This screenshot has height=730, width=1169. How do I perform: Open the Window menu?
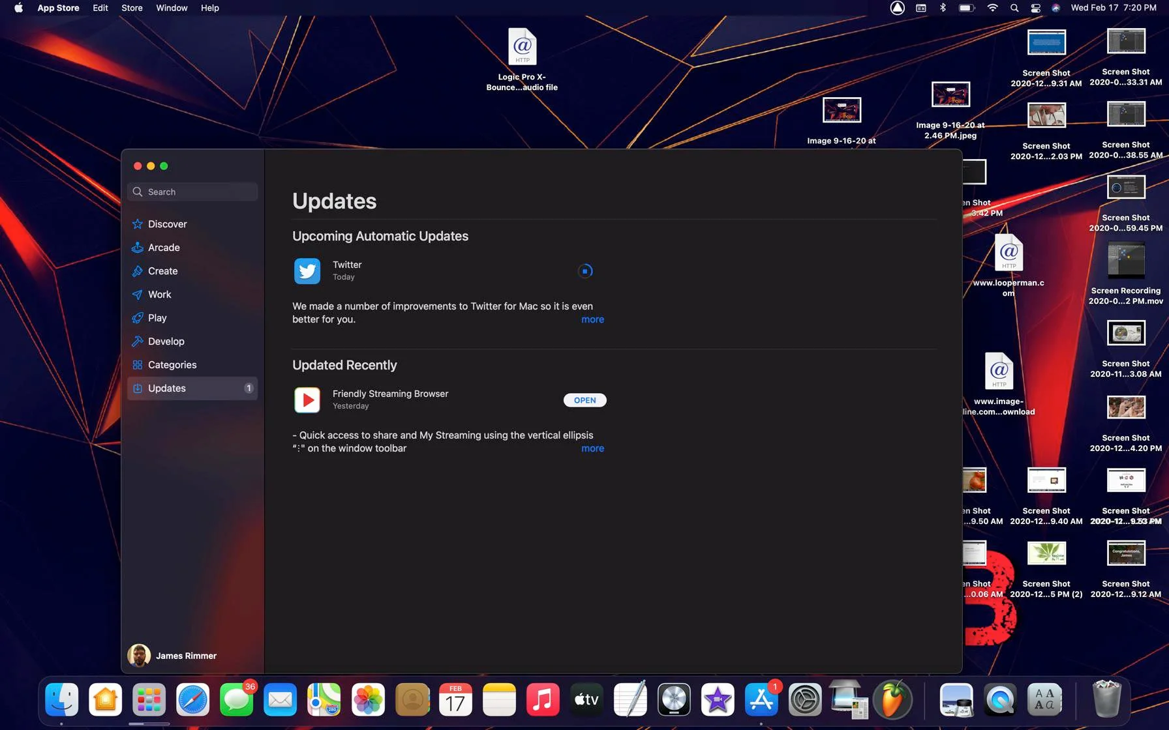coord(172,8)
